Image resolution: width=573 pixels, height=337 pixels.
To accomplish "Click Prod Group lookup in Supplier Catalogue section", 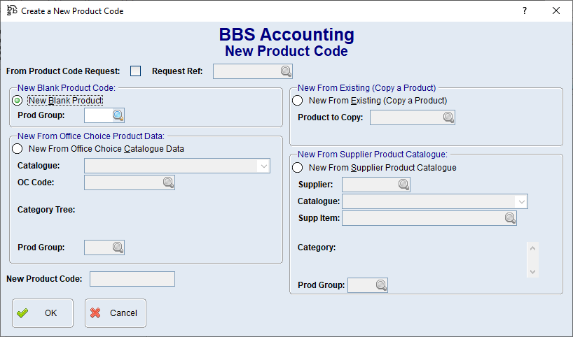I will click(381, 285).
